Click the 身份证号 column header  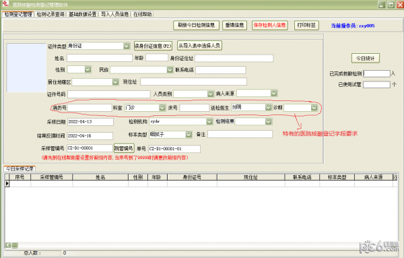pyautogui.click(x=192, y=177)
